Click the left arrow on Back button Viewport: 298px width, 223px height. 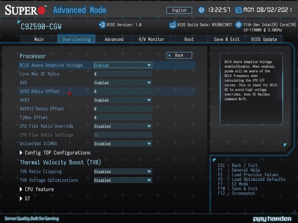click(169, 55)
